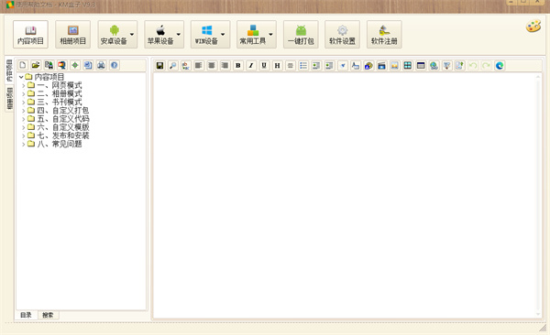Select 五、自定义代码 tree item
The width and height of the screenshot is (550, 335).
[x=62, y=119]
